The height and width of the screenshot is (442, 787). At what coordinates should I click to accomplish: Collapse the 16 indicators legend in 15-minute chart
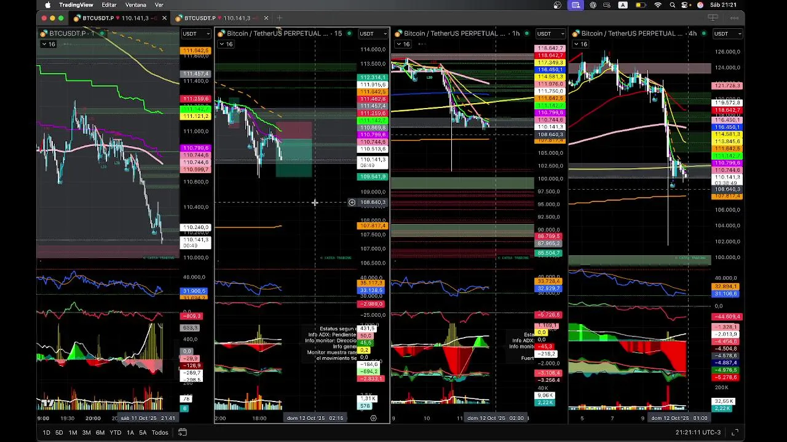[226, 44]
